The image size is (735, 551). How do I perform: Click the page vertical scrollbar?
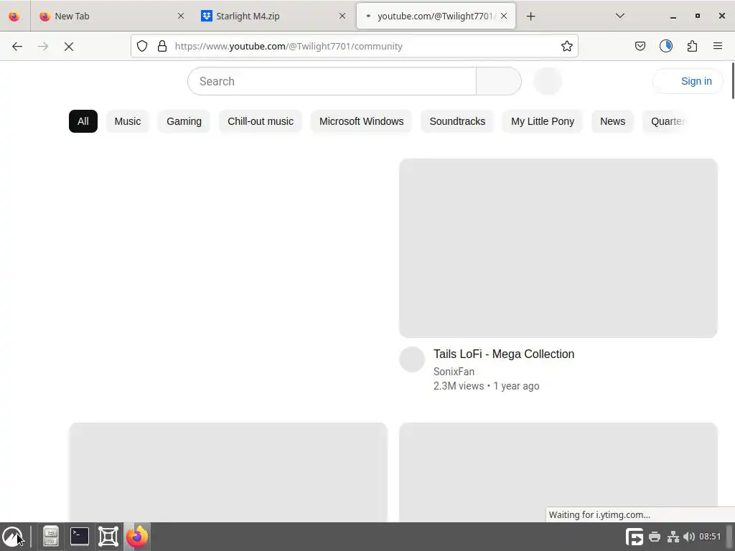click(x=733, y=80)
